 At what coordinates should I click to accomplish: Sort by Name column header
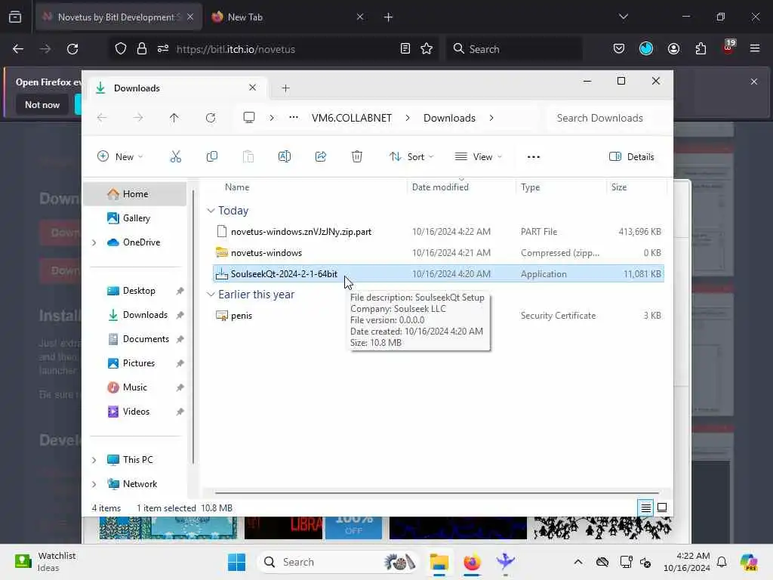(237, 187)
